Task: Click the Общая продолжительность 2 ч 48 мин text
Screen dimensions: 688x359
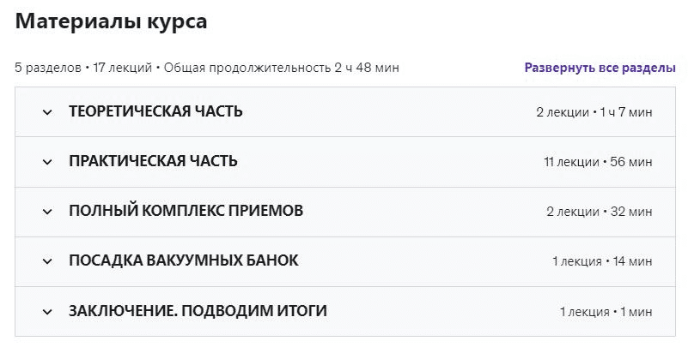Action: pos(281,68)
